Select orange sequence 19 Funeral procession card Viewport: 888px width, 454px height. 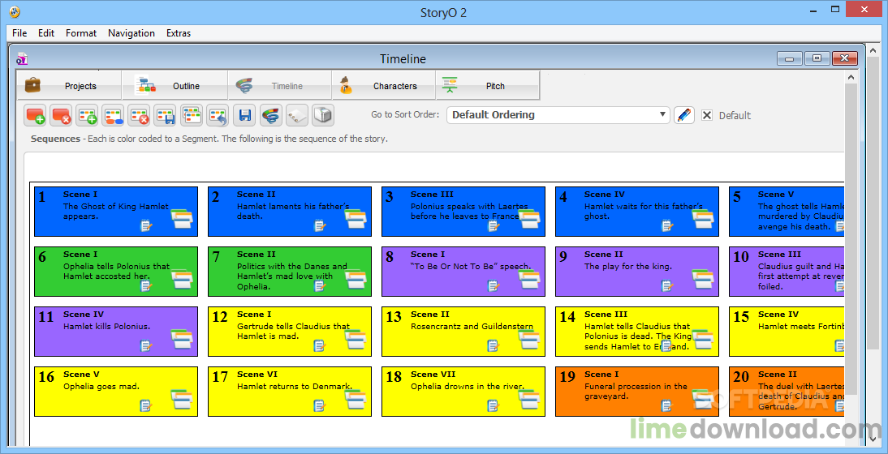coord(637,392)
